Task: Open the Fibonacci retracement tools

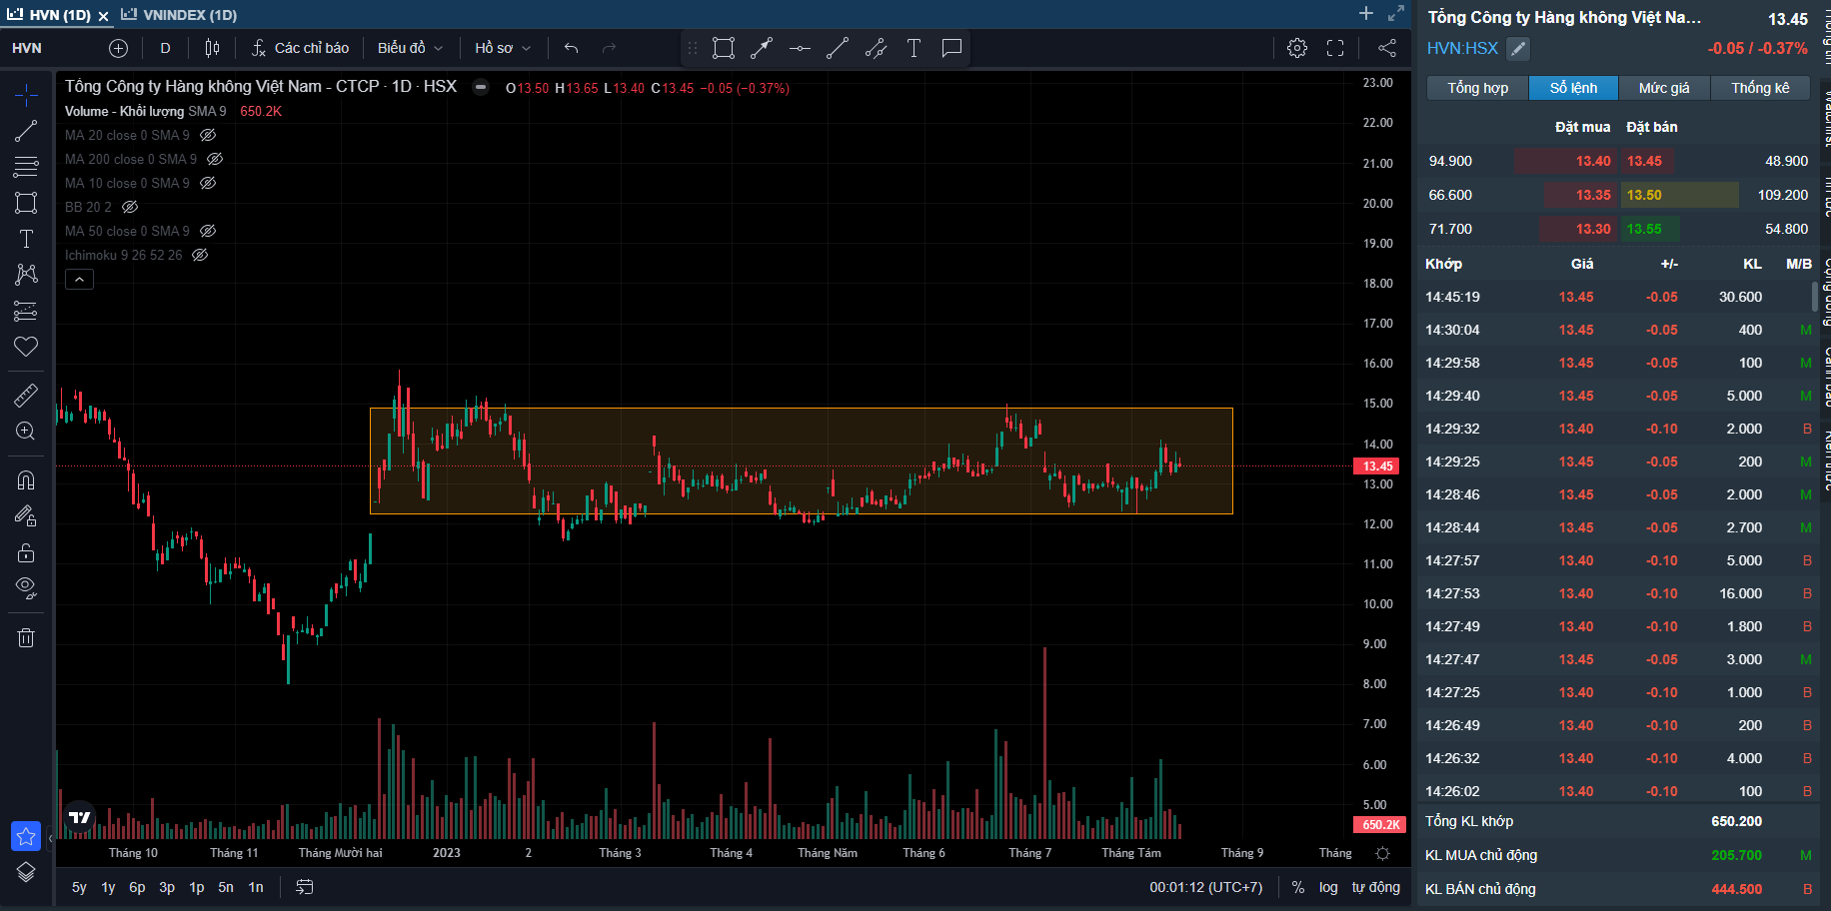Action: tap(26, 167)
